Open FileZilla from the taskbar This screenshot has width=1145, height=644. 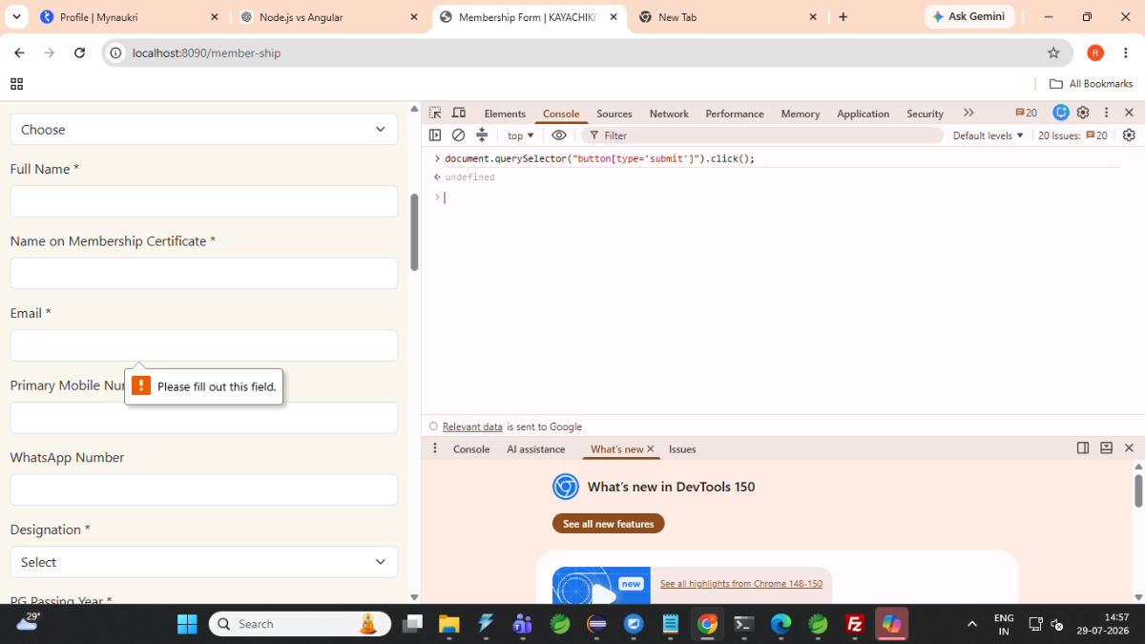click(855, 624)
